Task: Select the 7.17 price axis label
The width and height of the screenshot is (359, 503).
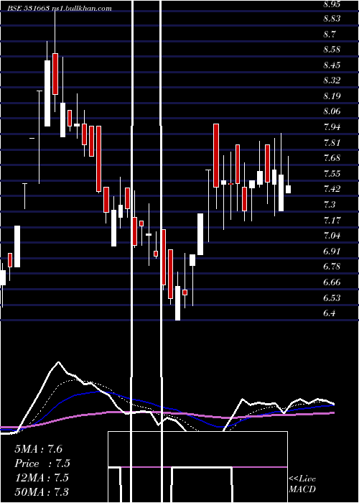Action: (332, 220)
